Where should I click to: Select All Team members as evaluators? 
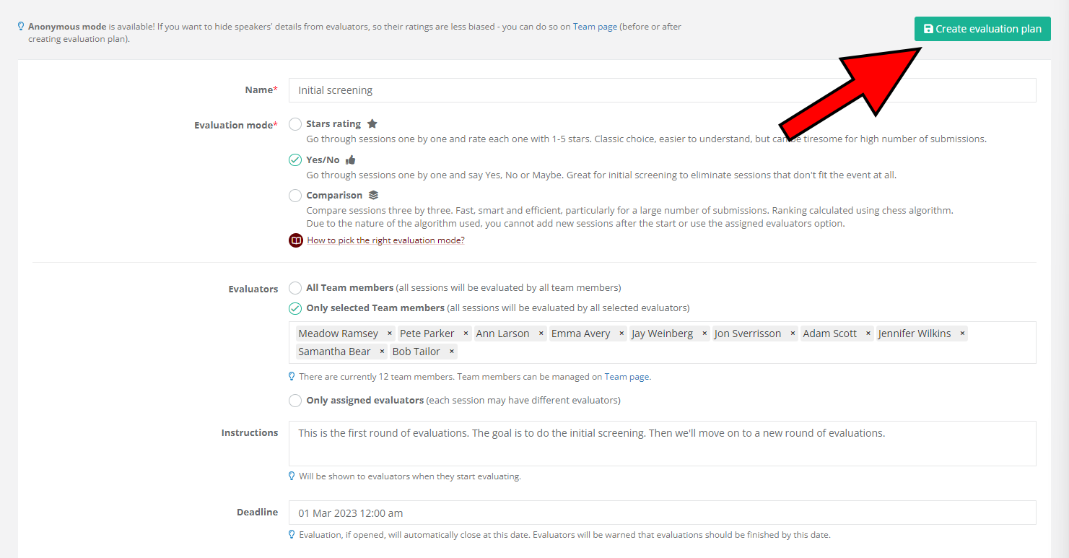295,288
